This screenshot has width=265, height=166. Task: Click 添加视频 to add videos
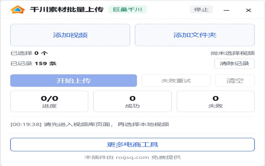click(x=70, y=35)
